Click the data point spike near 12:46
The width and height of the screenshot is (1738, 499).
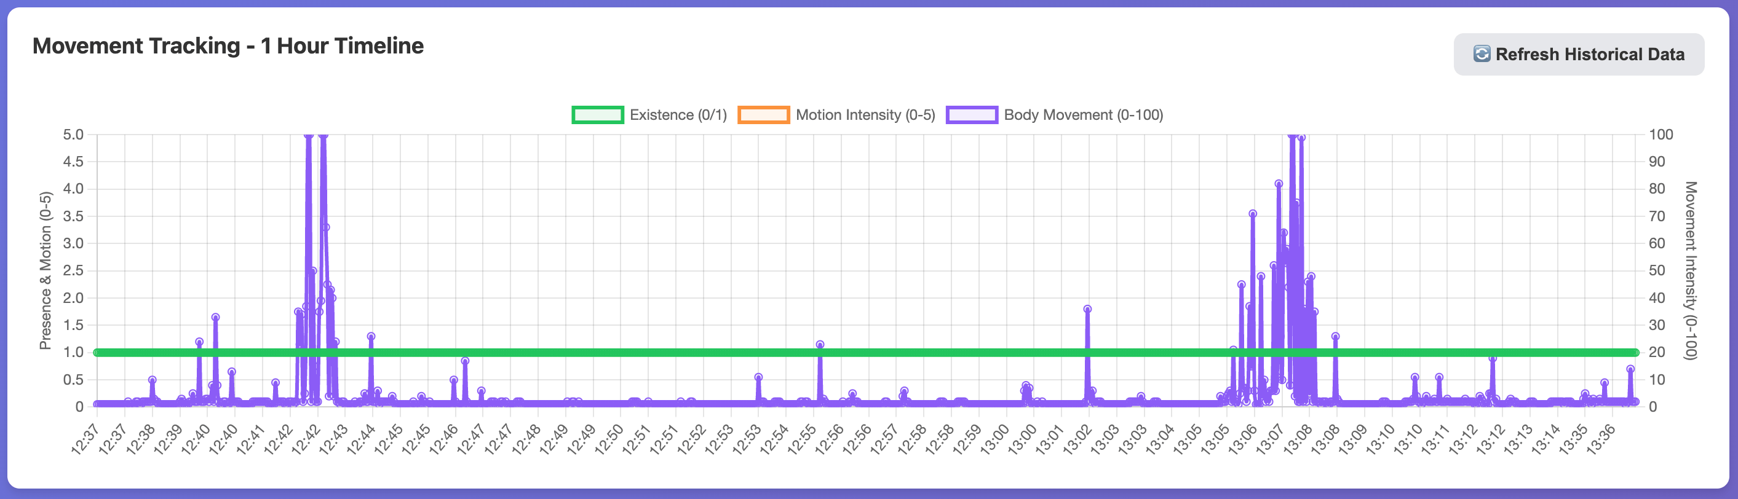465,361
